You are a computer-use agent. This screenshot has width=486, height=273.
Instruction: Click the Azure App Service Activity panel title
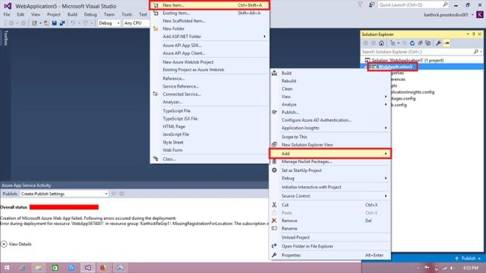point(26,185)
